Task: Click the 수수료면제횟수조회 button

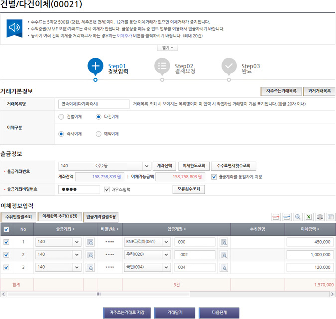Action: point(233,166)
